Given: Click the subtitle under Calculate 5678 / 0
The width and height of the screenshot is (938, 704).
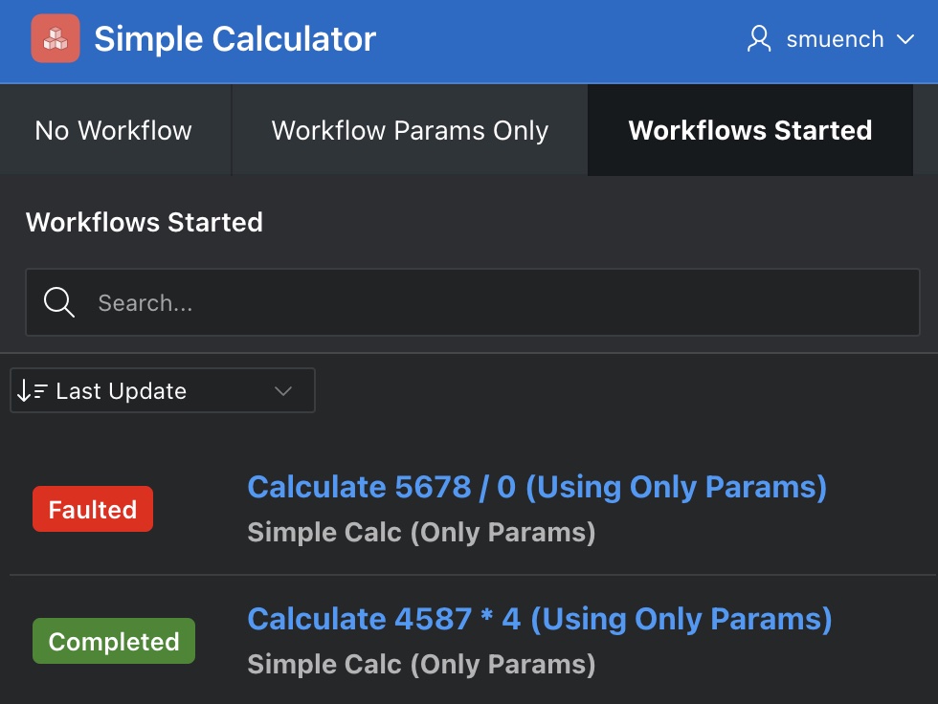Looking at the screenshot, I should [x=421, y=532].
